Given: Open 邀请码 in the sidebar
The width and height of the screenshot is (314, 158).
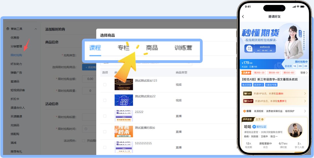Looking at the screenshot, I should (15, 81).
